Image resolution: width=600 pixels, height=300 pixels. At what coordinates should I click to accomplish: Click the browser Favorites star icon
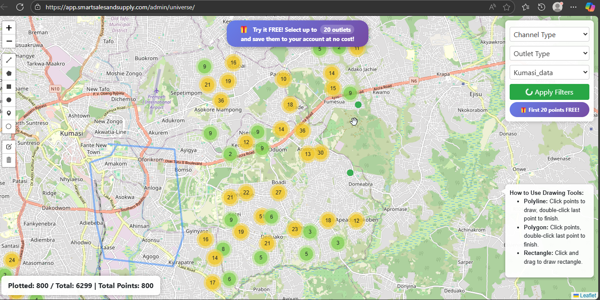[507, 7]
